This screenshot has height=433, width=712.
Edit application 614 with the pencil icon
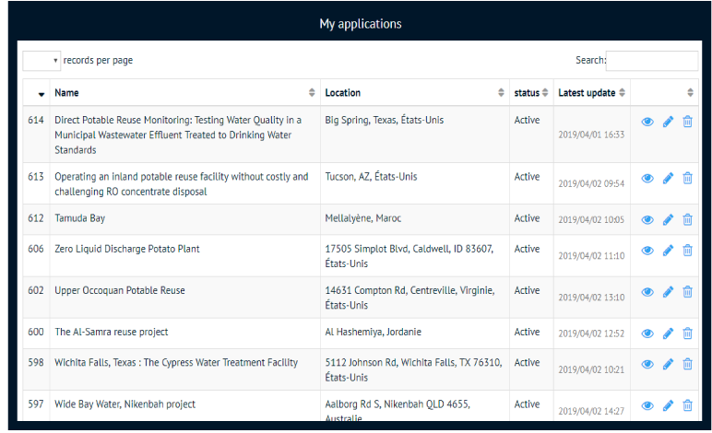pyautogui.click(x=668, y=122)
